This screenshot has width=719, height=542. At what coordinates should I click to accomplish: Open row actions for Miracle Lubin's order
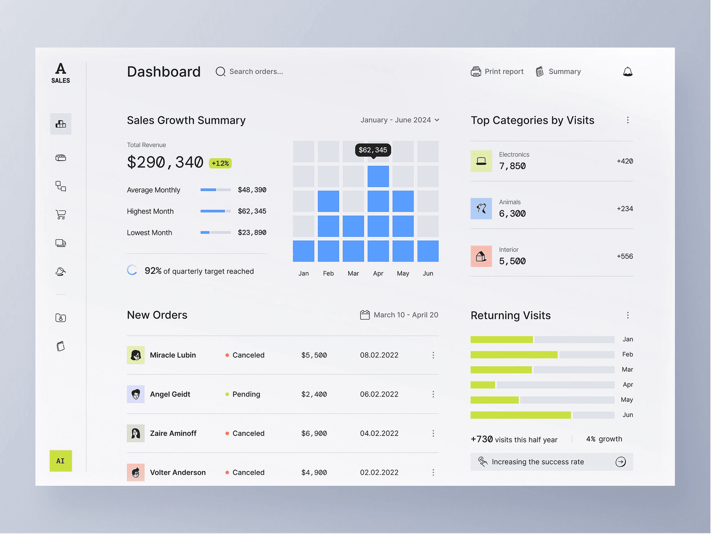pos(433,355)
